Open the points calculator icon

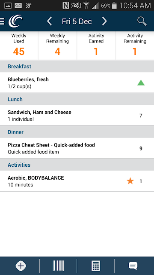tap(96, 266)
